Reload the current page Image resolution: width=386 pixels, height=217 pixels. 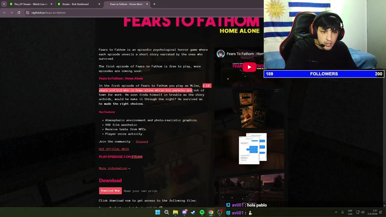pos(19,13)
